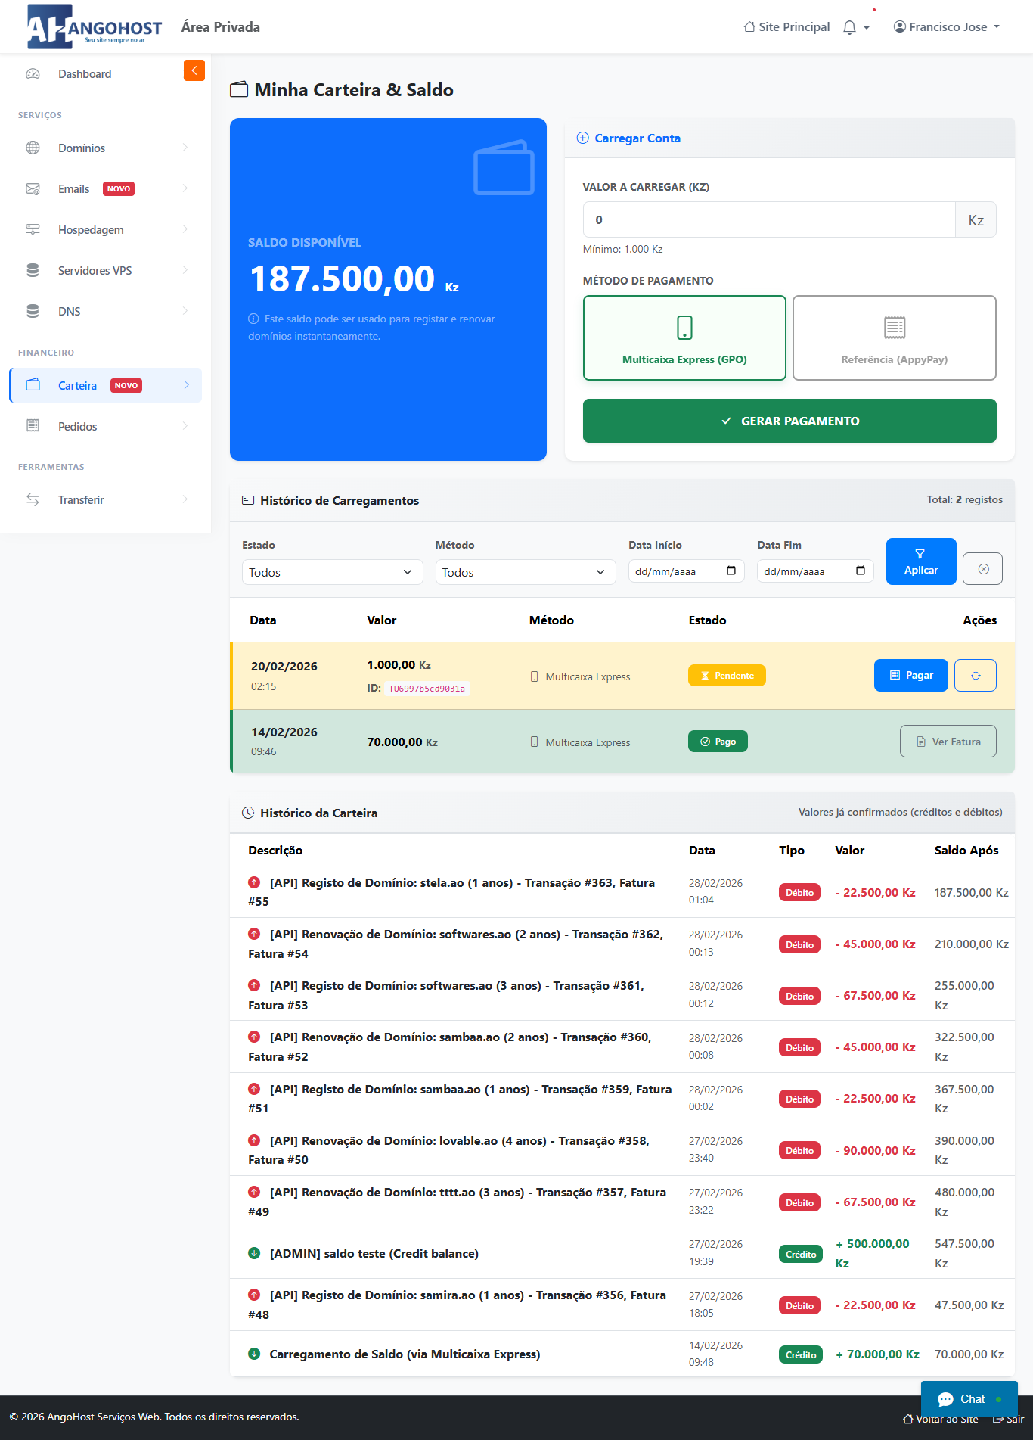Collapse sidebar with orange arrow button

pyautogui.click(x=194, y=70)
